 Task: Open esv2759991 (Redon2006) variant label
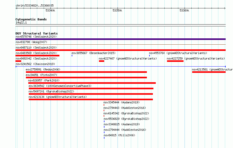point(43,69)
